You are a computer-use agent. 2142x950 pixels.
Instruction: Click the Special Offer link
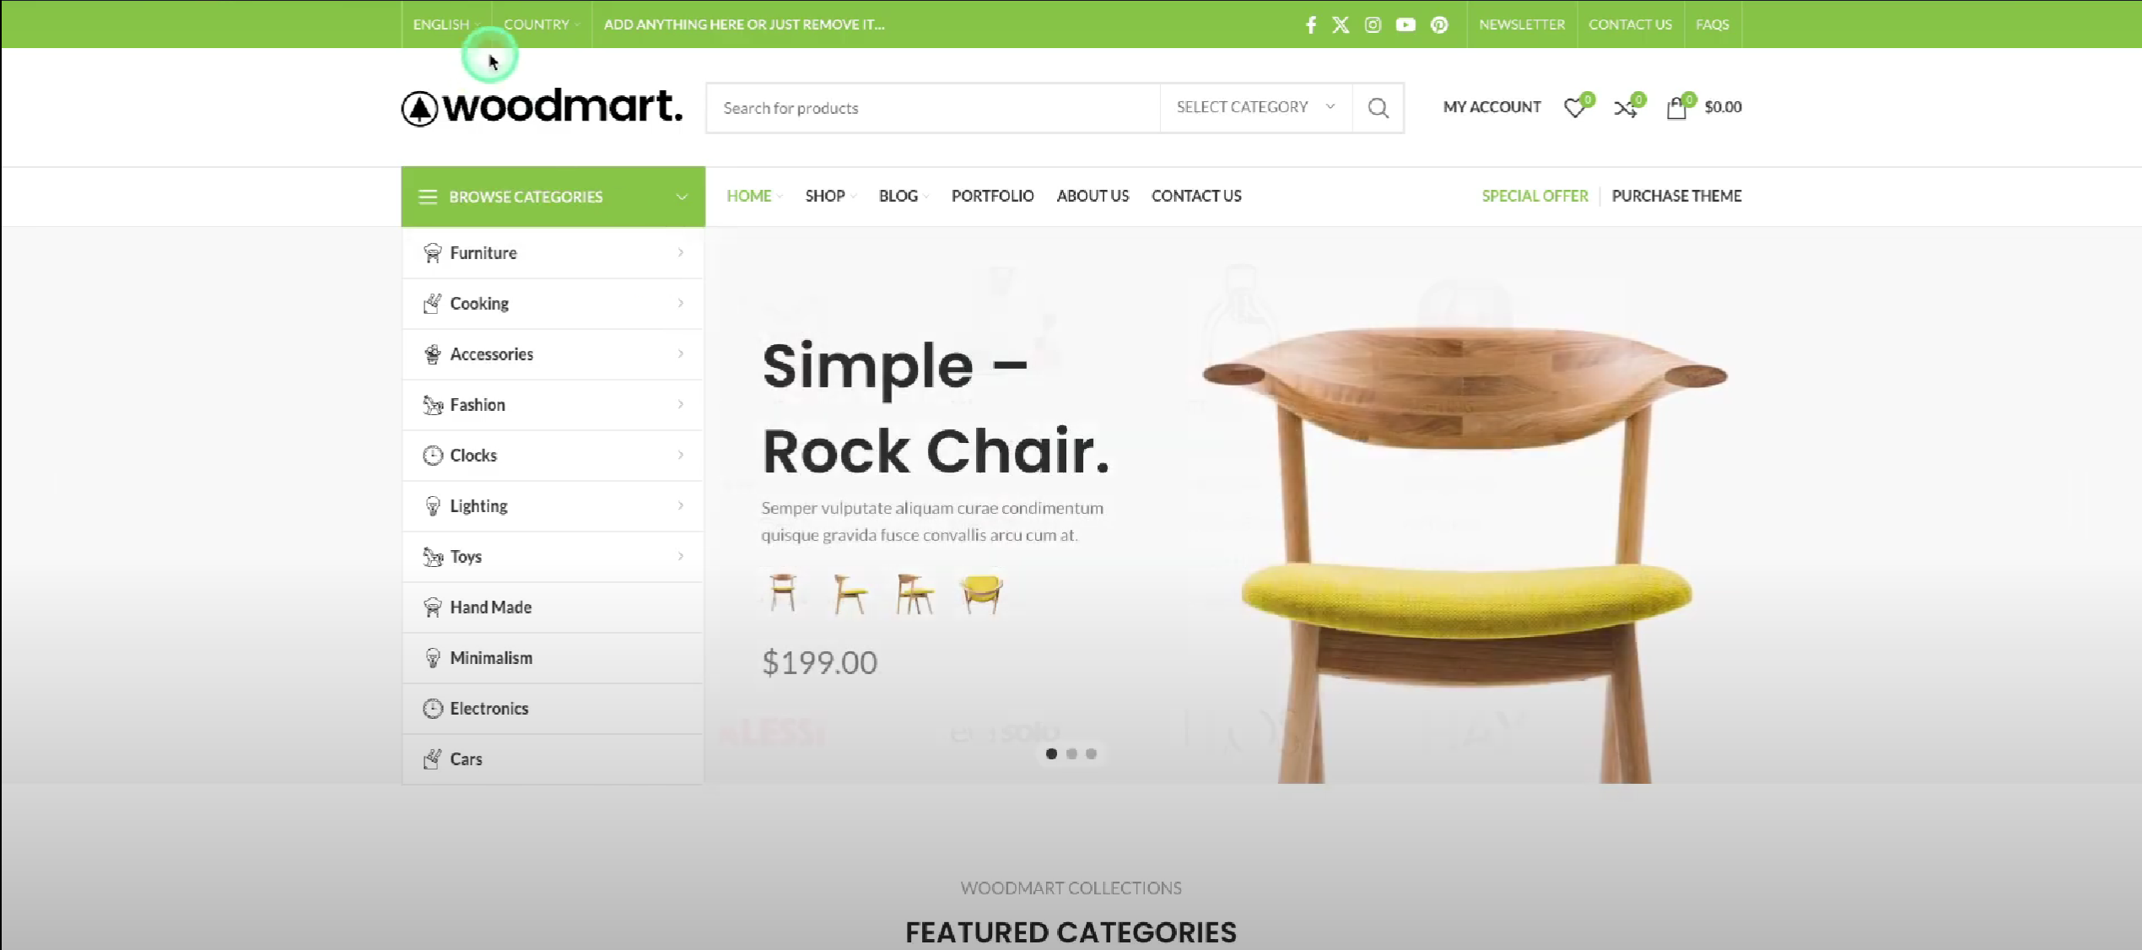click(1535, 196)
